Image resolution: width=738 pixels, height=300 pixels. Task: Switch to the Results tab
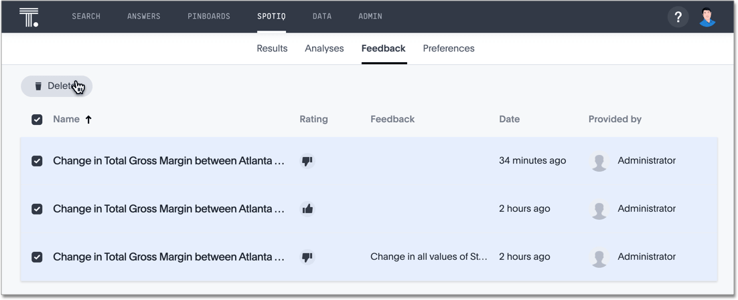[x=272, y=49]
